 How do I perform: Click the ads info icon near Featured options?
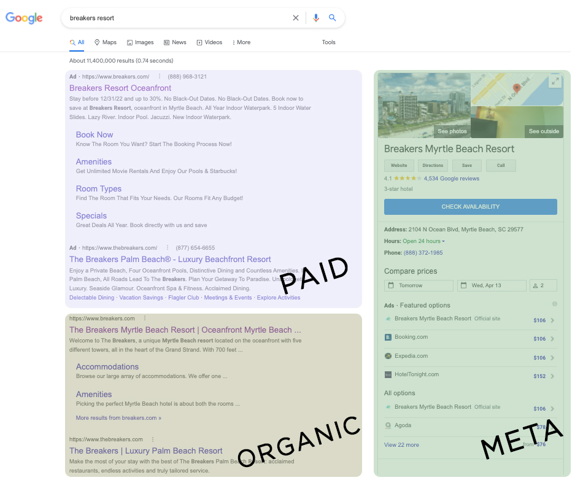coord(554,304)
